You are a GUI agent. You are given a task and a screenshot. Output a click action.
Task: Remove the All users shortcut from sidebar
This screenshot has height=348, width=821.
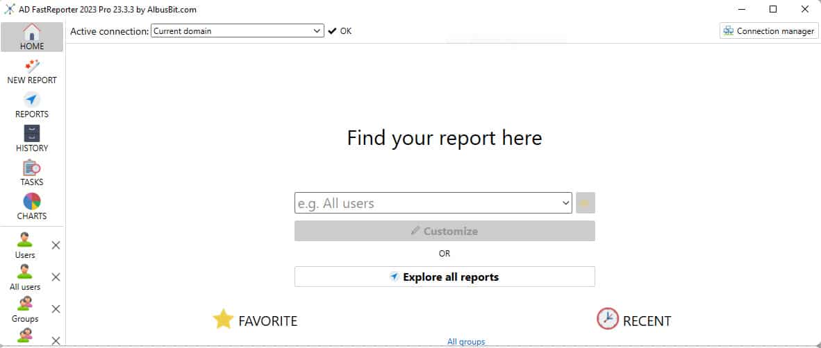[x=56, y=277]
